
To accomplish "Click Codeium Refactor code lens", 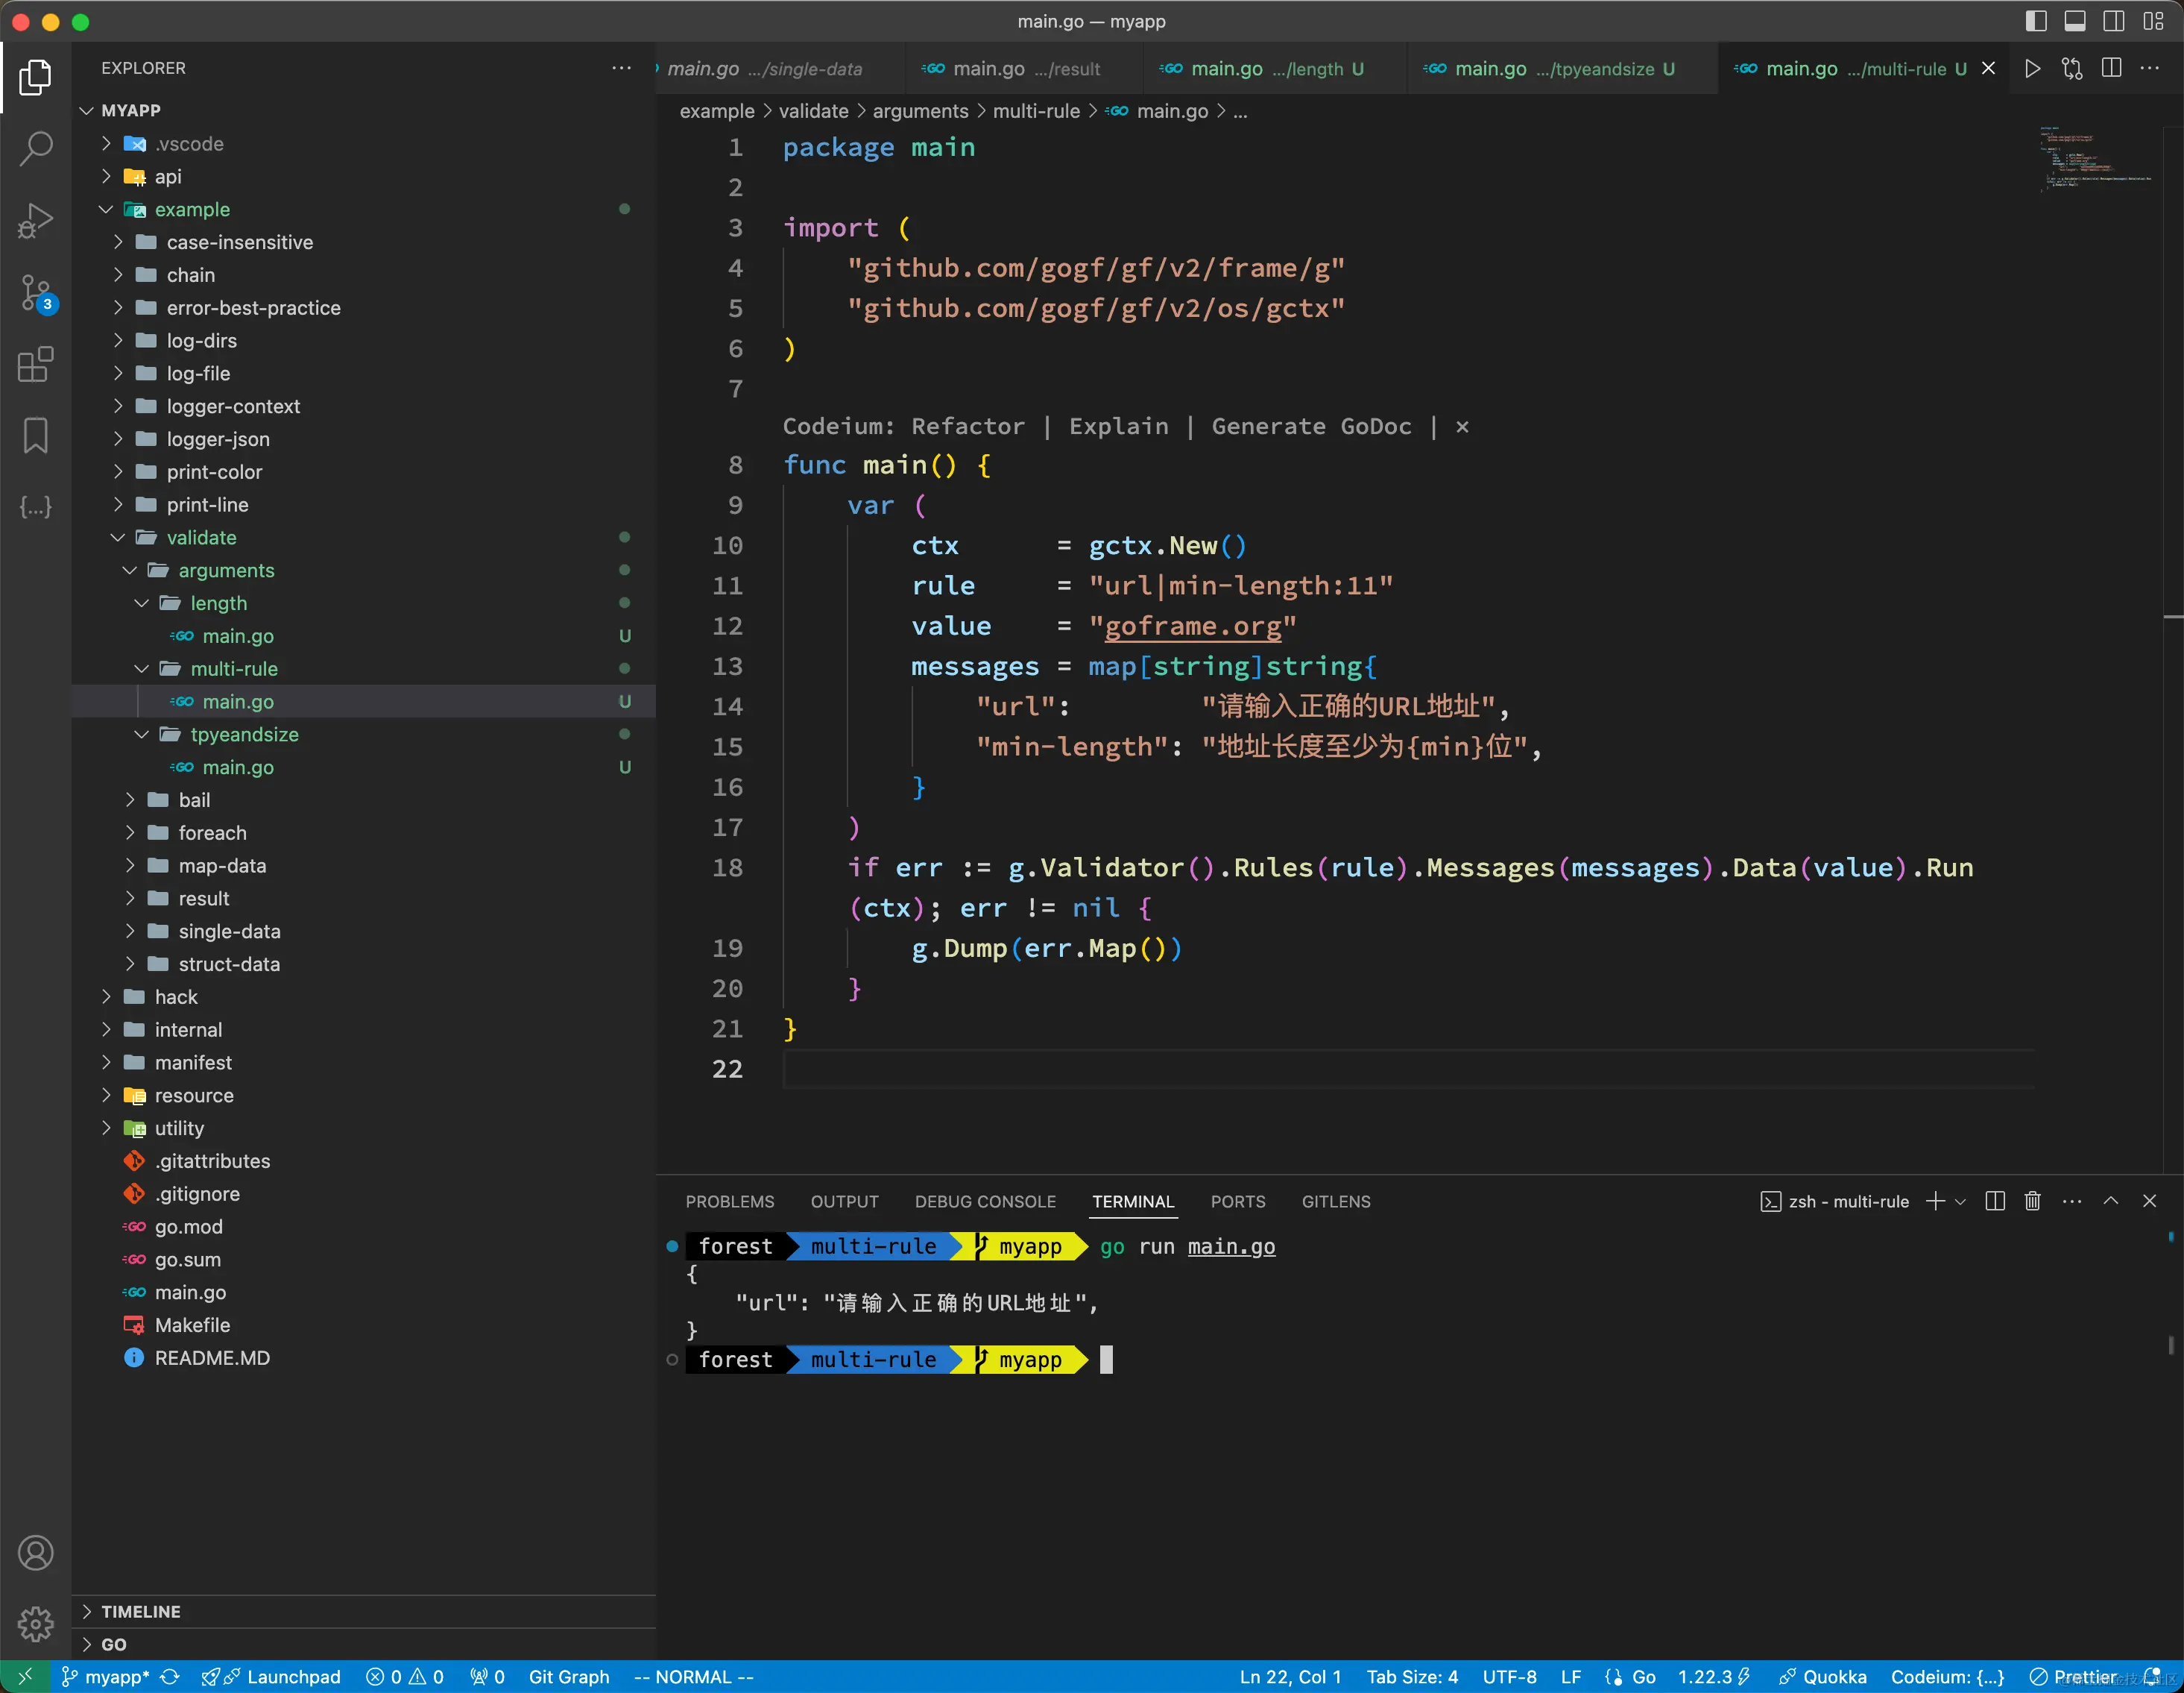I will coord(967,427).
